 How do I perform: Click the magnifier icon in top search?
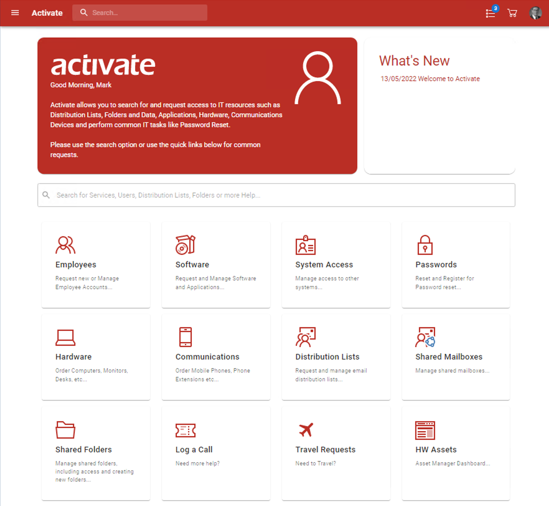pos(84,12)
